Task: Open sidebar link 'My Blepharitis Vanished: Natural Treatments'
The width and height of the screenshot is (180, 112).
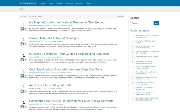Action: [x=147, y=37]
